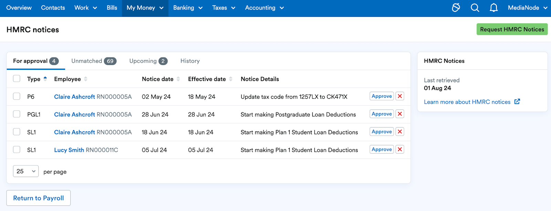The image size is (551, 211).
Task: Click the Request HMRC Notices button
Action: 512,29
